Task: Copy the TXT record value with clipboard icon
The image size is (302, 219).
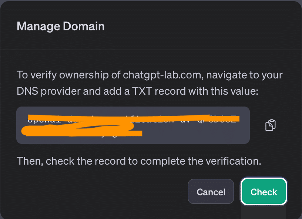Action: pos(271,125)
